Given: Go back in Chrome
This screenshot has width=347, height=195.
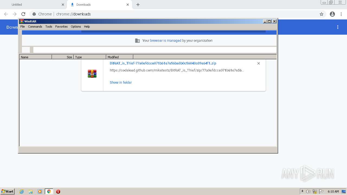Looking at the screenshot, I should [6, 14].
